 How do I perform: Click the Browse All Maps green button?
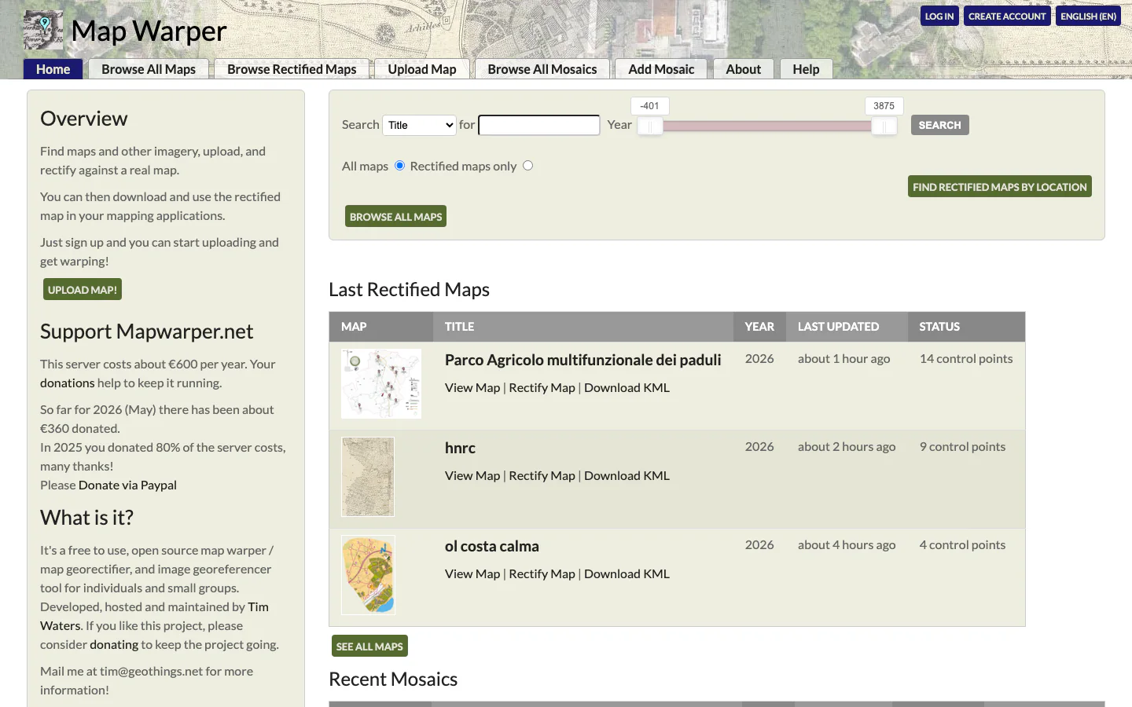point(395,216)
